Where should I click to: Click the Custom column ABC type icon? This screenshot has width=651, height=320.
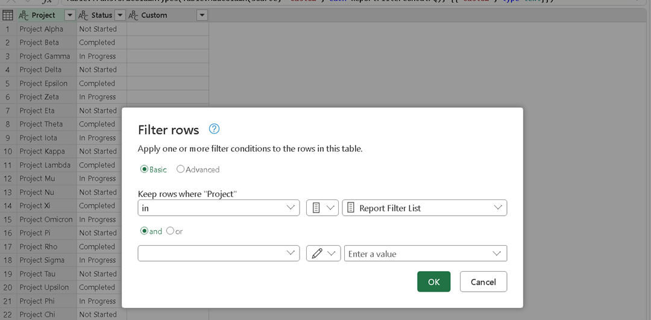(134, 15)
